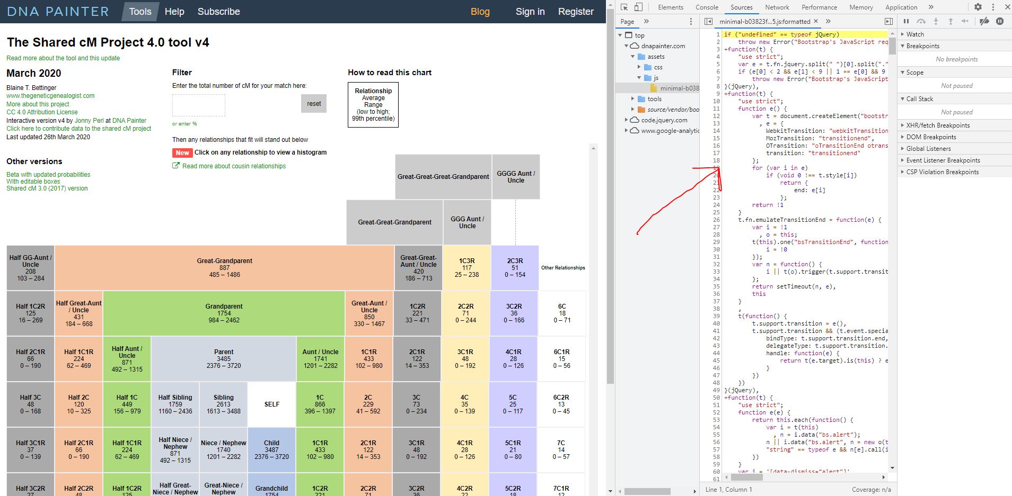The width and height of the screenshot is (1012, 496).
Task: Hide the file navigator pane icon
Action: [708, 21]
